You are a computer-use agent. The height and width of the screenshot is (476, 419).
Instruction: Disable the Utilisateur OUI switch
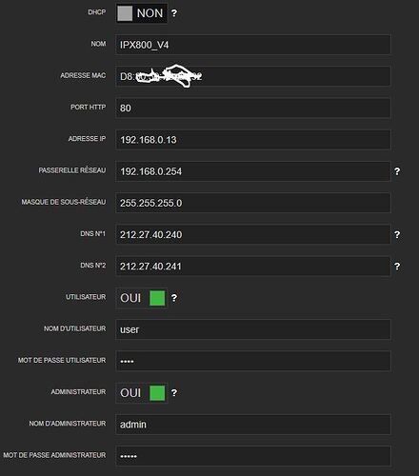pyautogui.click(x=141, y=298)
